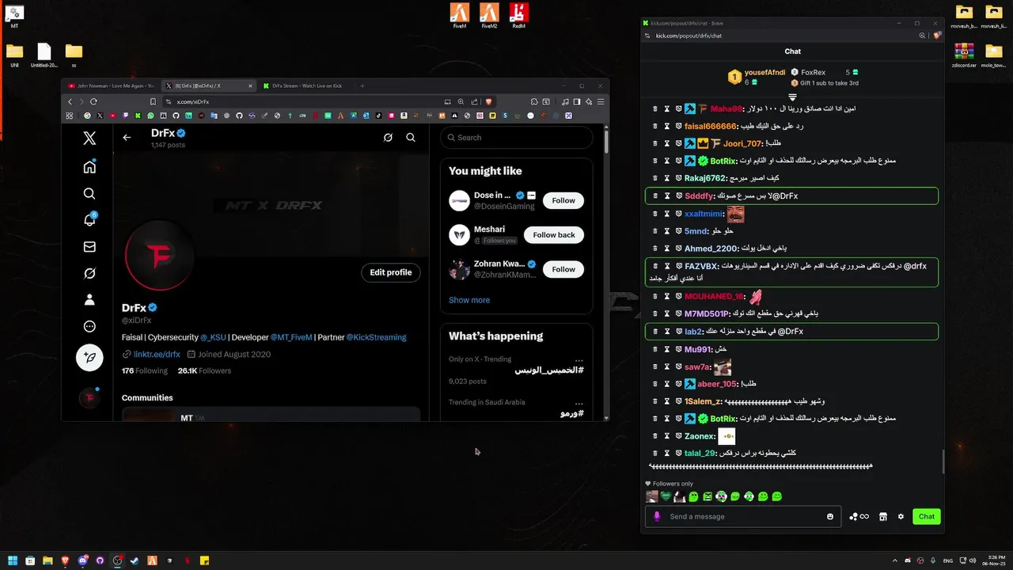Open trend options for الخميس_الونيس
Viewport: 1013px width, 570px height.
pos(579,360)
